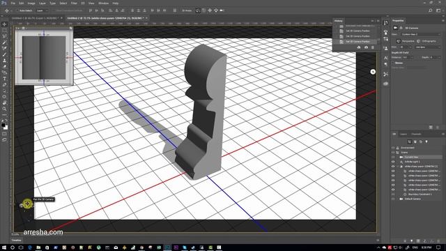Enable the Auto-Select checkbox
The image size is (446, 251).
pos(17,10)
